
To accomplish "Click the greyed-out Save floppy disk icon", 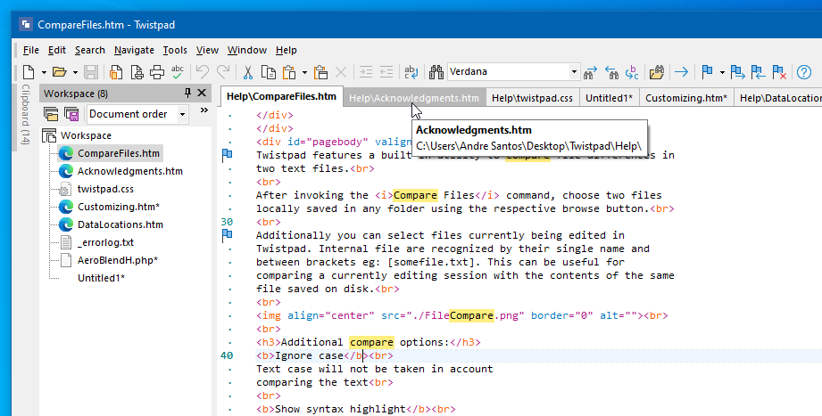I will click(x=91, y=71).
